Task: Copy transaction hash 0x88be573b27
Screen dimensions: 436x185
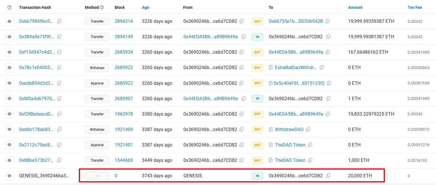Action: point(59,160)
